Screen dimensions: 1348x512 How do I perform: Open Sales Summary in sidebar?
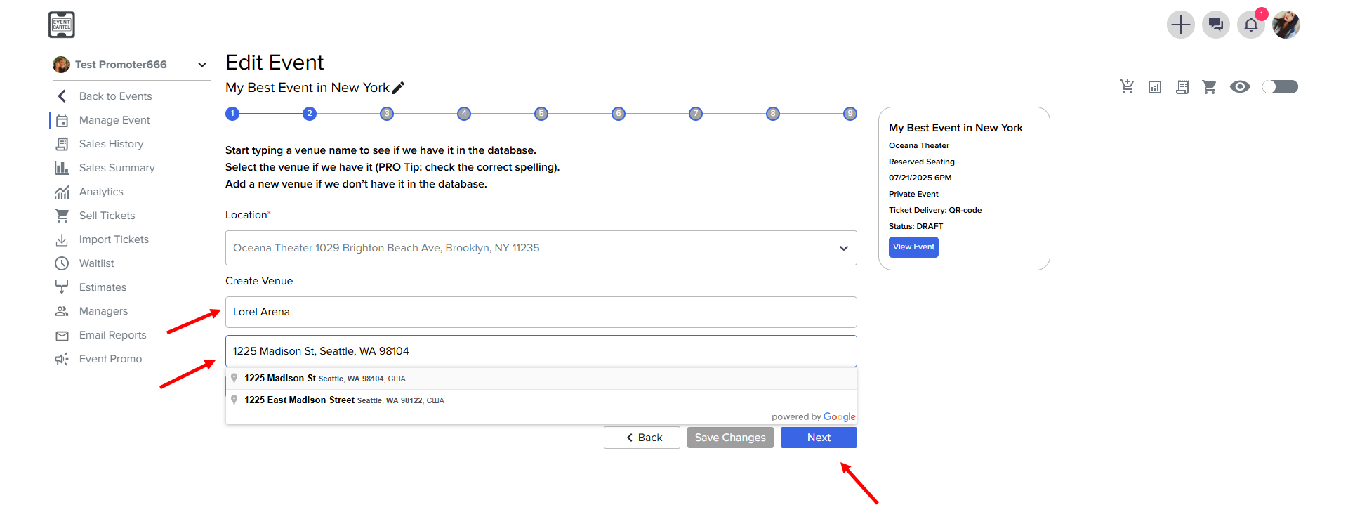[117, 168]
